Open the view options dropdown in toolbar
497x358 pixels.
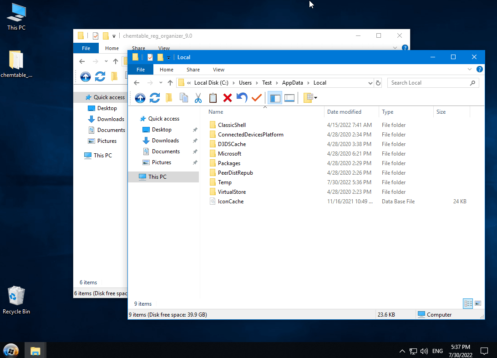310,98
